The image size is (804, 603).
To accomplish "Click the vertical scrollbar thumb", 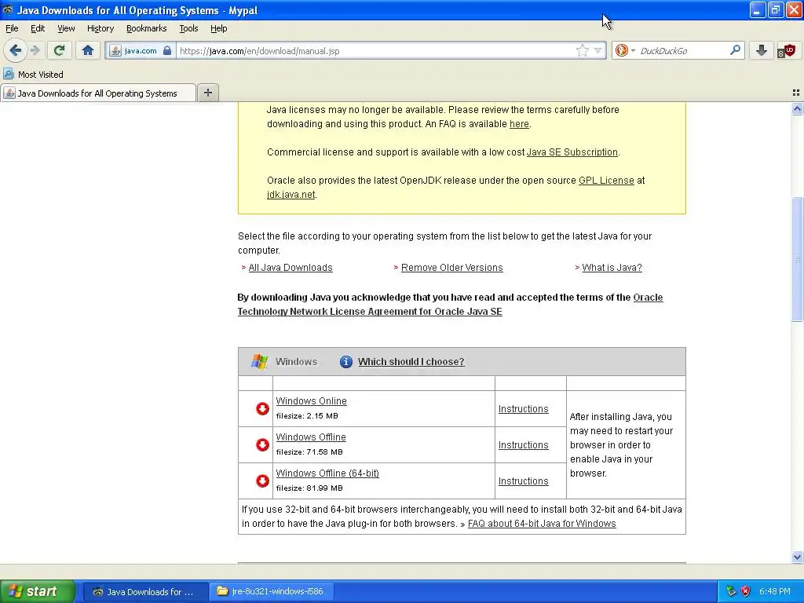I will (797, 259).
